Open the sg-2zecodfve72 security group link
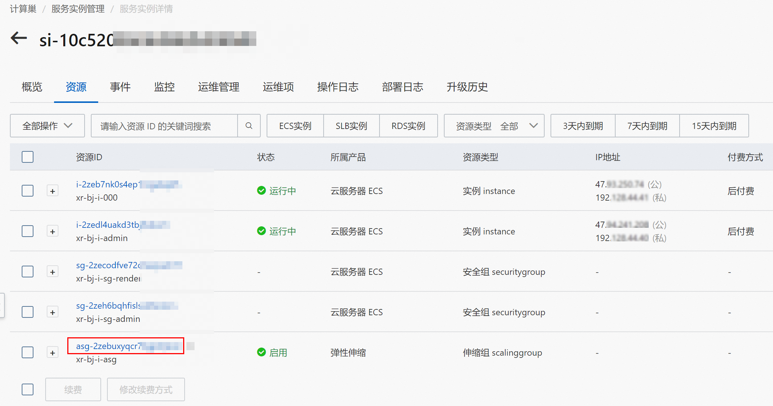The height and width of the screenshot is (406, 773). click(x=129, y=265)
